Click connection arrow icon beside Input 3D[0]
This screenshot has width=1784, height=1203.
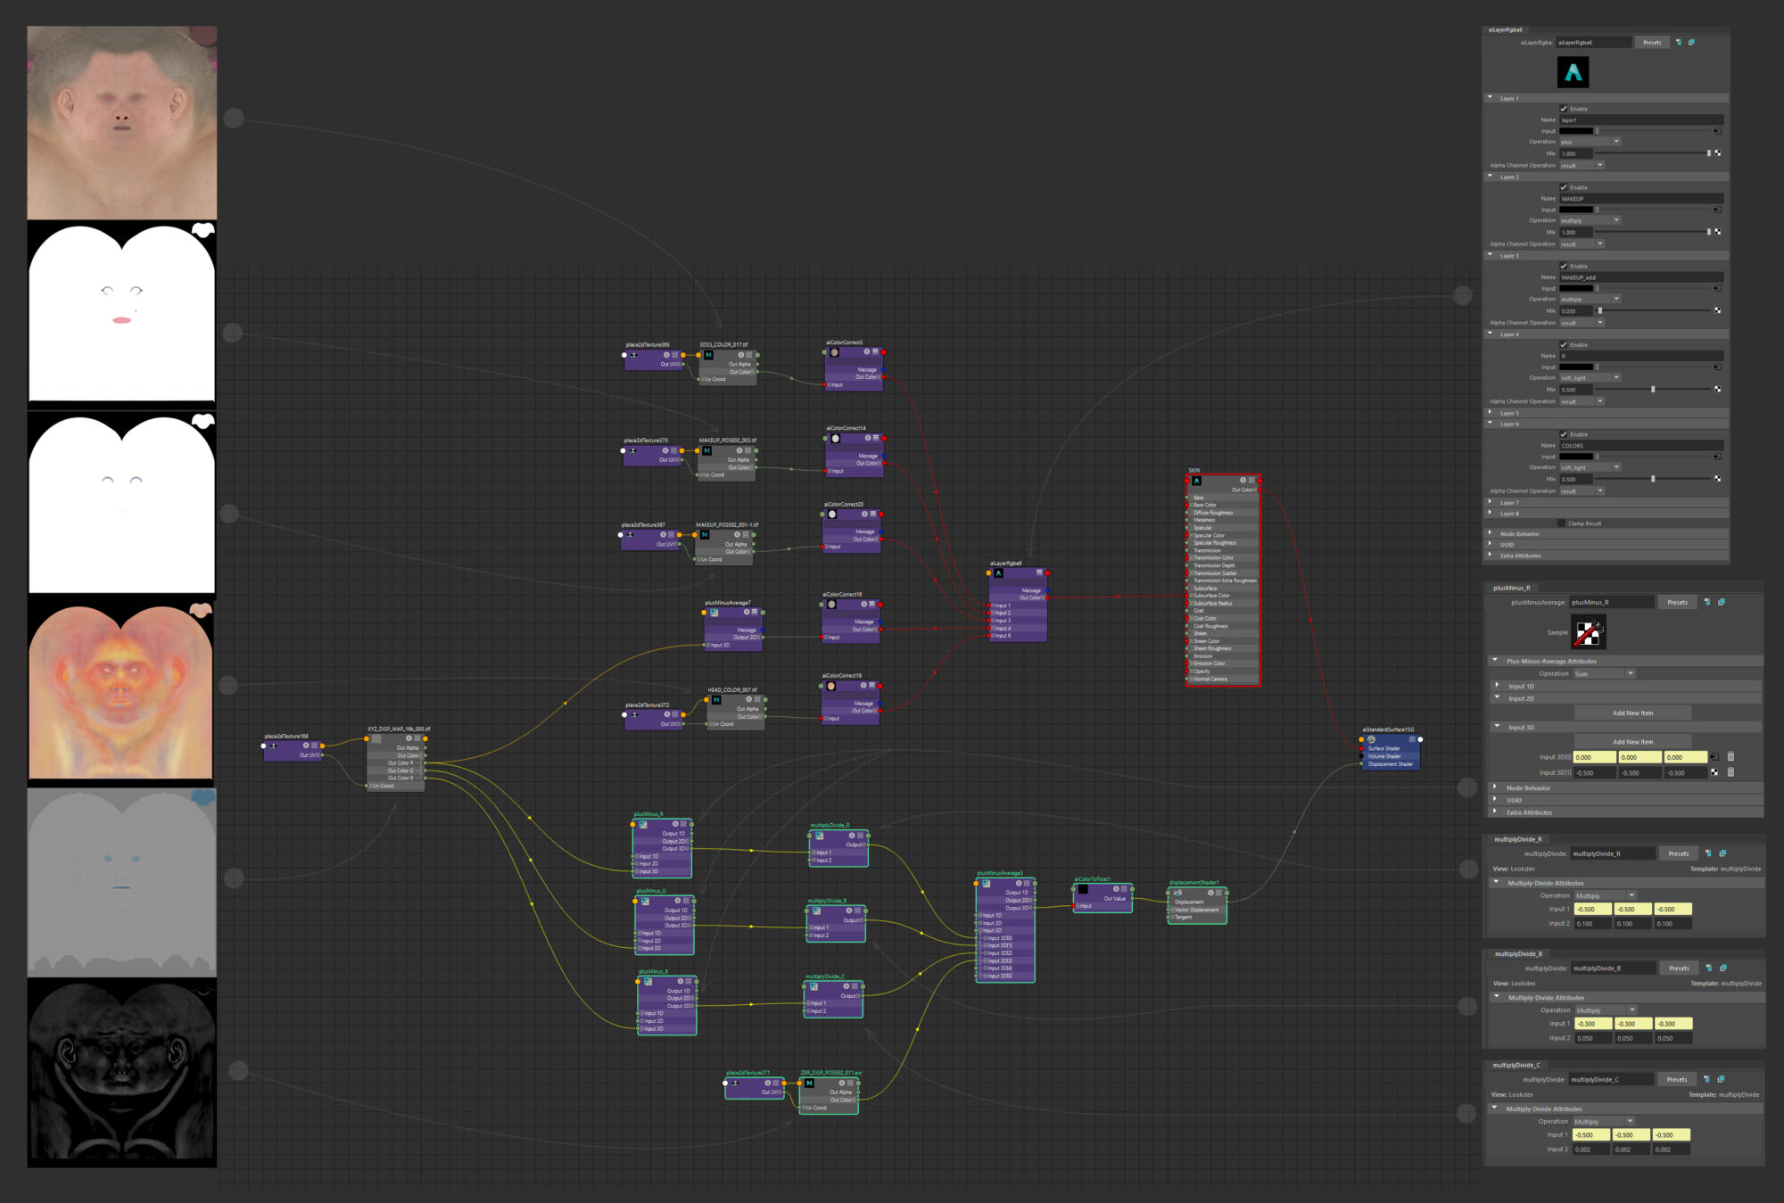click(1714, 757)
